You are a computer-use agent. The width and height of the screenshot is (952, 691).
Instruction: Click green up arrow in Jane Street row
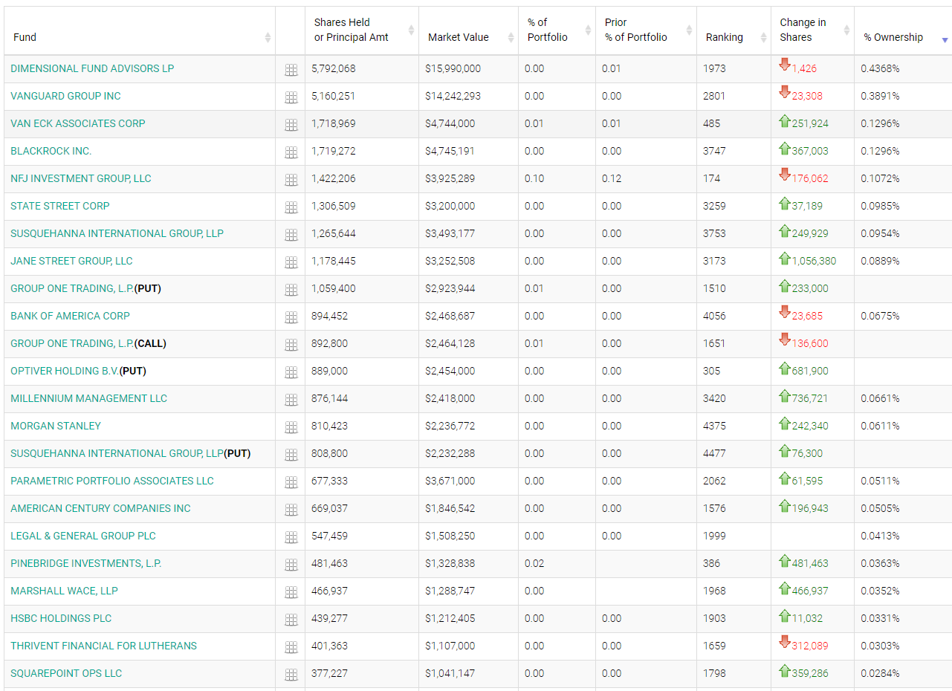784,258
